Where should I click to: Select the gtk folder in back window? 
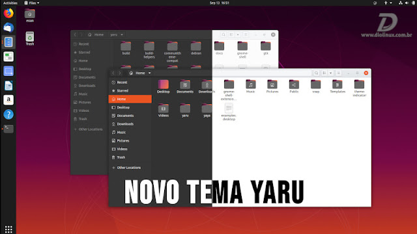pos(266,48)
